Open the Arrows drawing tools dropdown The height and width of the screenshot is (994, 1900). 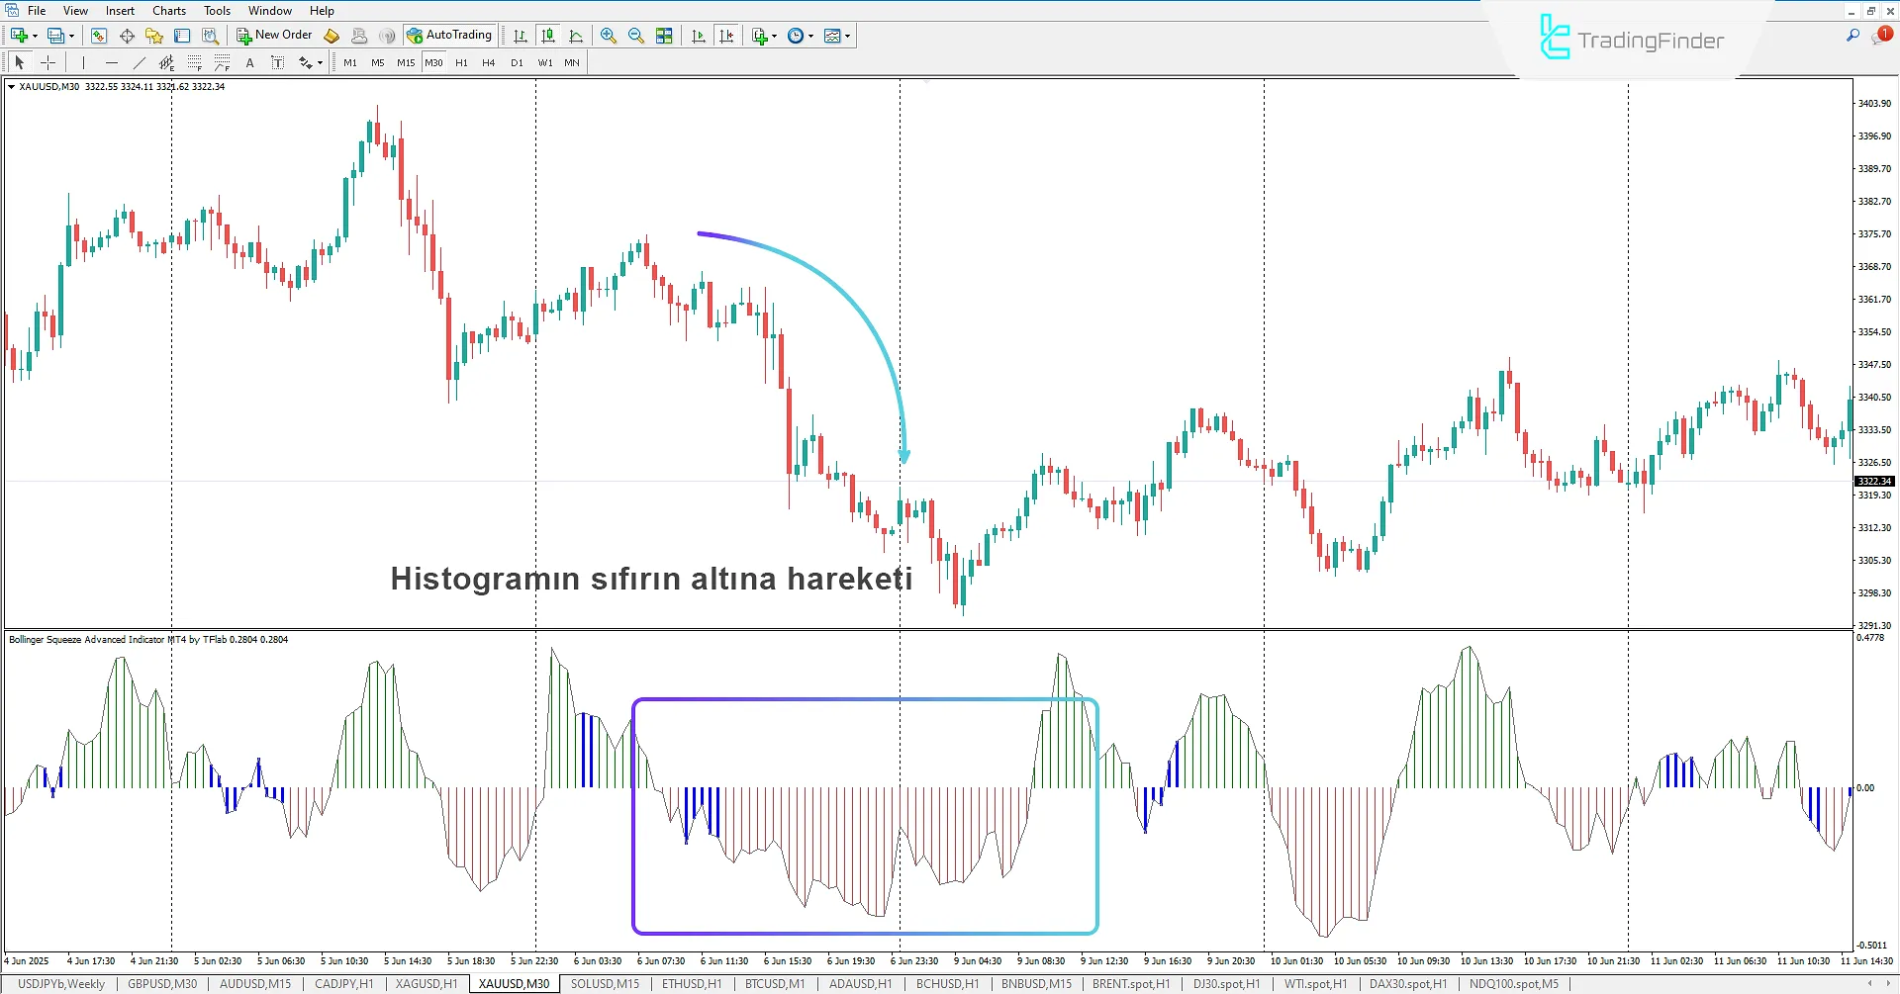coord(309,62)
